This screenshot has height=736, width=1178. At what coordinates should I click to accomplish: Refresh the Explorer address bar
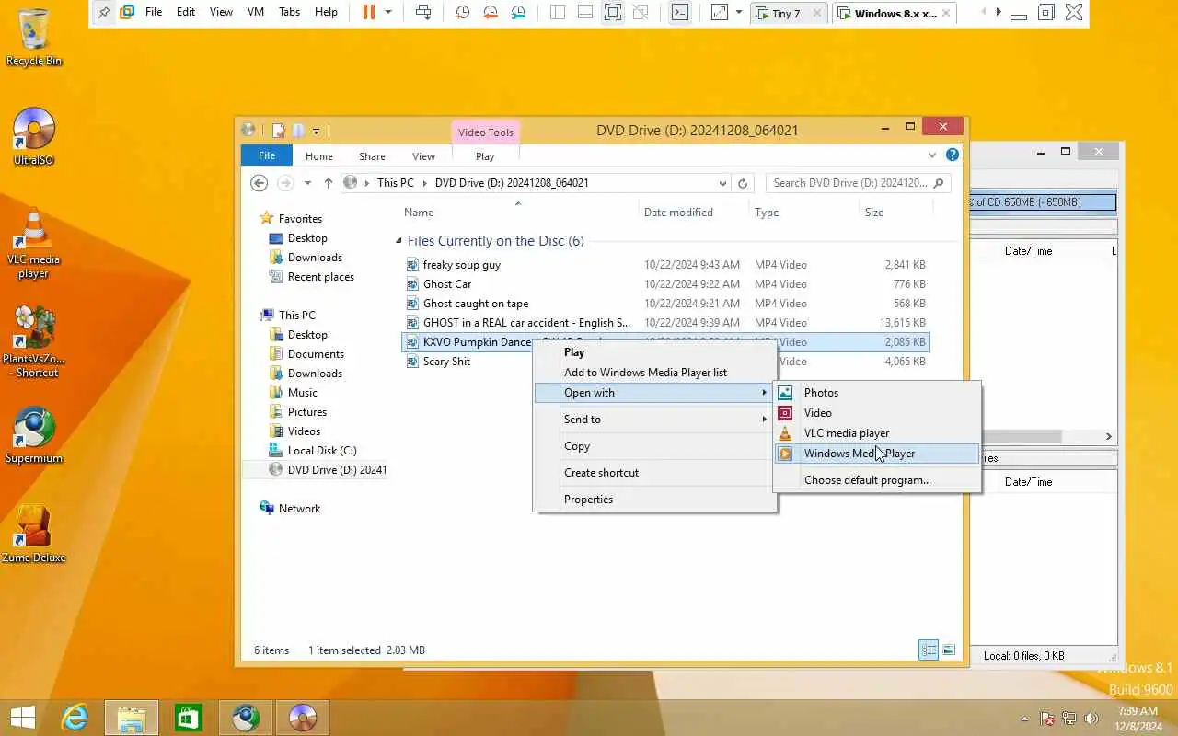pyautogui.click(x=743, y=183)
